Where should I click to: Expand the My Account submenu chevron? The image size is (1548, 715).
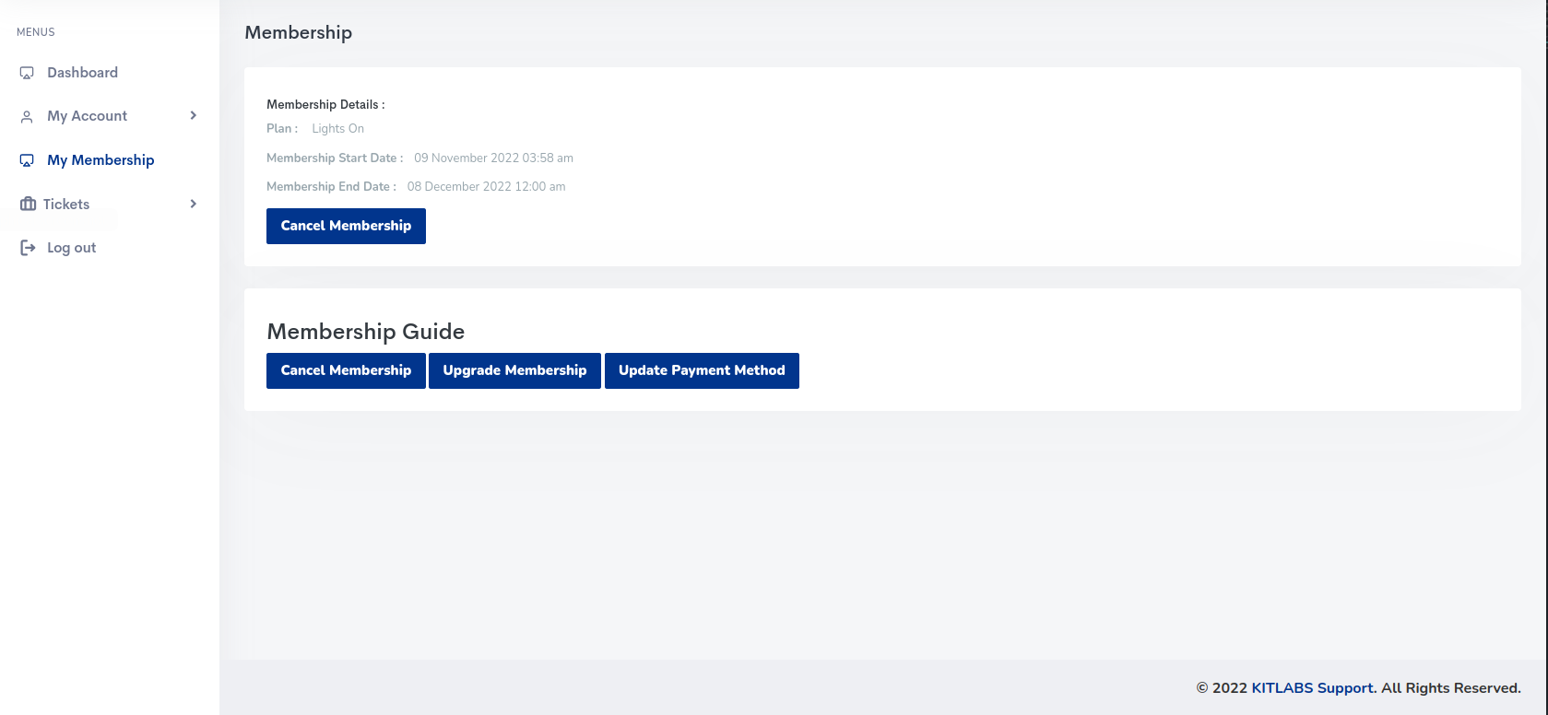193,115
